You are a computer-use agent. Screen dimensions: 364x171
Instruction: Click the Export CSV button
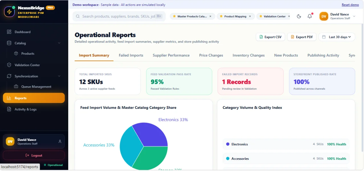[270, 37]
